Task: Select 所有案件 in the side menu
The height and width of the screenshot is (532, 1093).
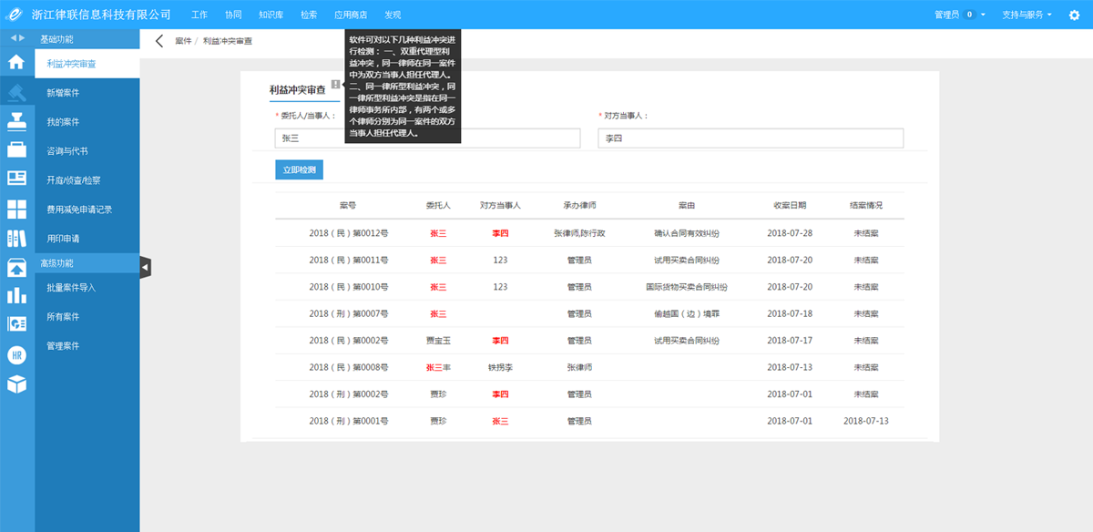Action: 63,317
